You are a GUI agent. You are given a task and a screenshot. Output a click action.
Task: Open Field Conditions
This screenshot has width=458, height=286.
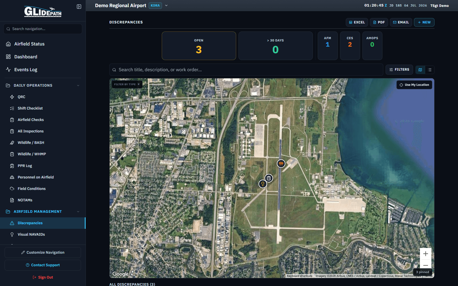pyautogui.click(x=43, y=188)
